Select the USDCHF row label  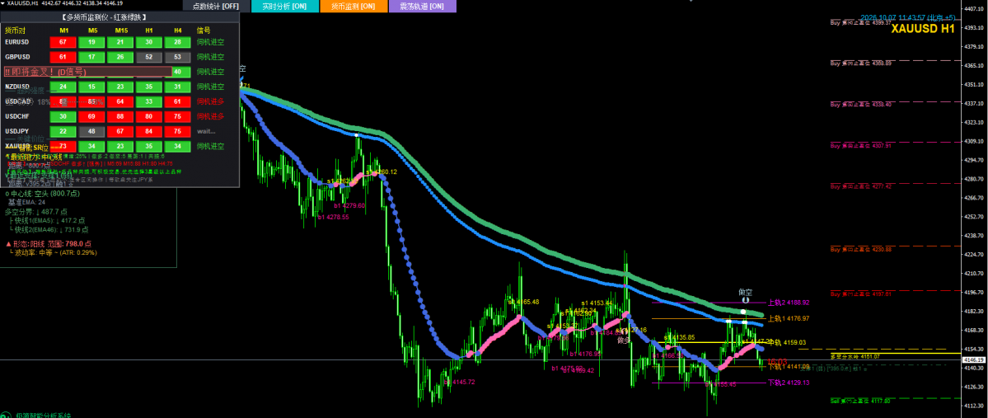coord(17,116)
